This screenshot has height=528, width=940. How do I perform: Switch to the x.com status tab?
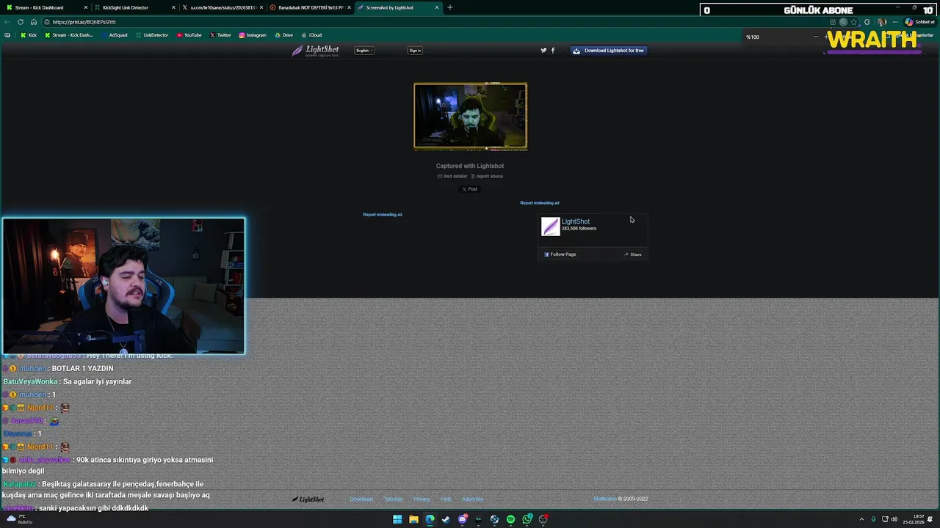(222, 7)
